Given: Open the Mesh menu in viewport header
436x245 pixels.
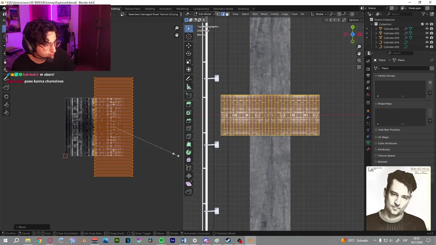Looking at the screenshot, I should point(264,14).
